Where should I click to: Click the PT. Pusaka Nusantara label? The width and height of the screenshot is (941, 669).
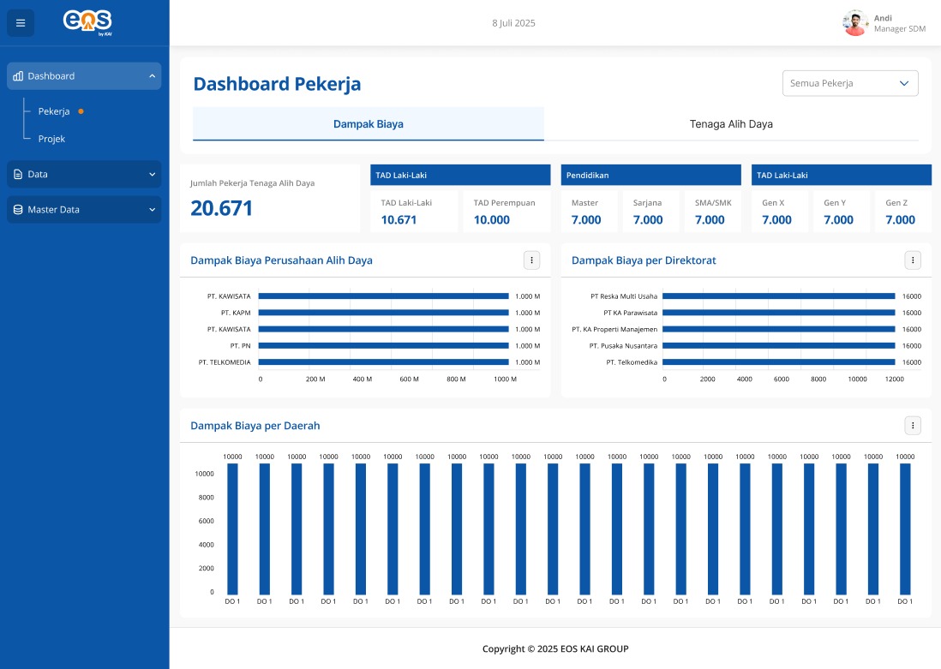[623, 346]
